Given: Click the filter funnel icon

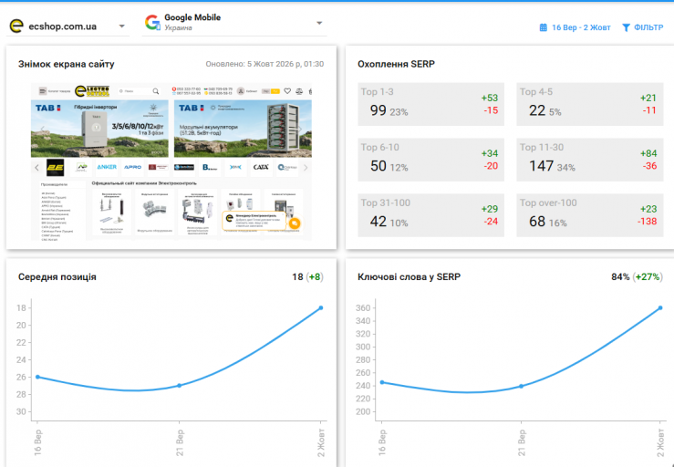Looking at the screenshot, I should 626,27.
